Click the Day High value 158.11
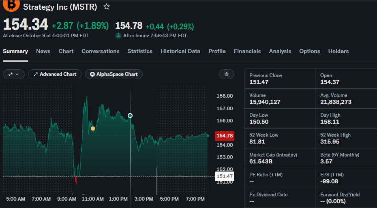 coord(330,122)
